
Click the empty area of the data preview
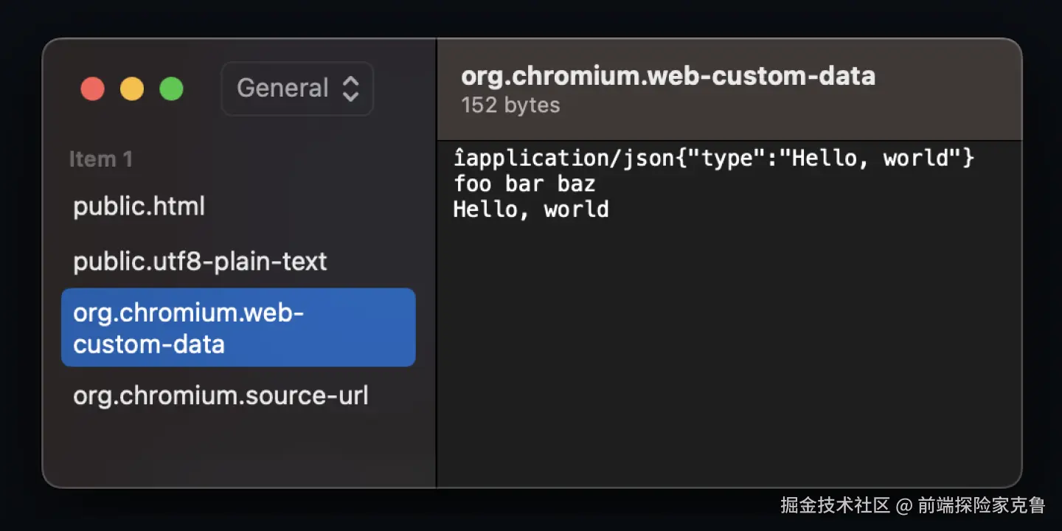point(729,354)
